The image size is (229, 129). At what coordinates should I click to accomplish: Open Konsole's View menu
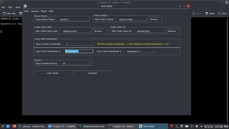[x=18, y=7]
